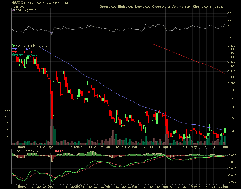Screen dimensions: 241x189
Task: Click the PINK exchange label
Action: coord(66,3)
